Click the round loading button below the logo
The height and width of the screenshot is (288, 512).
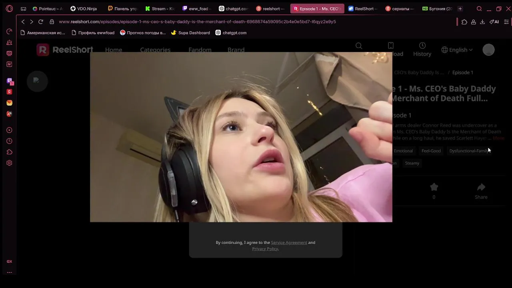[x=37, y=81]
